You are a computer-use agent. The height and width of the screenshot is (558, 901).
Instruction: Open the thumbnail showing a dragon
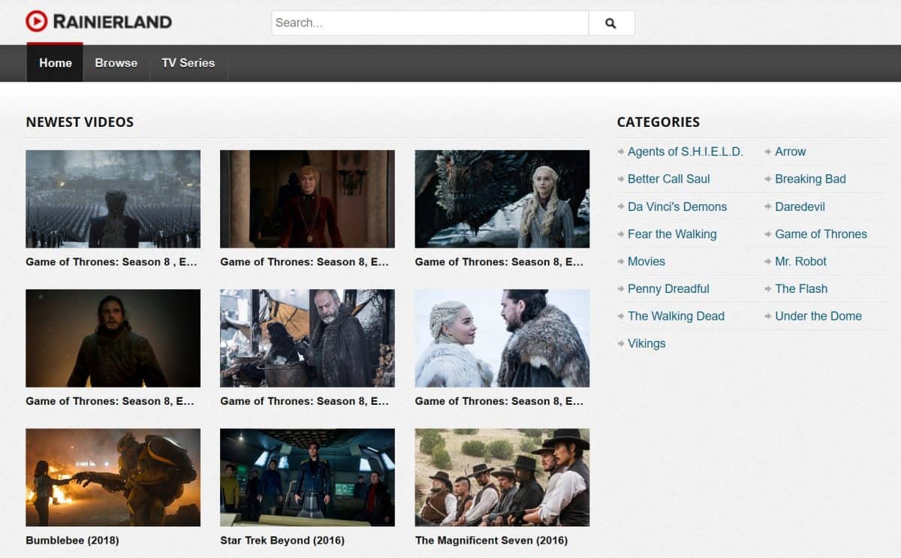[x=502, y=199]
